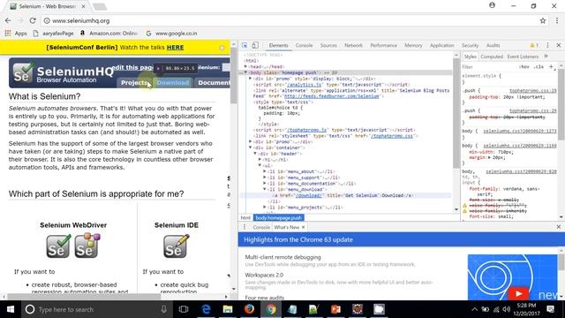Select the anchor /download/ element row
565x318 pixels.
pyautogui.click(x=345, y=195)
